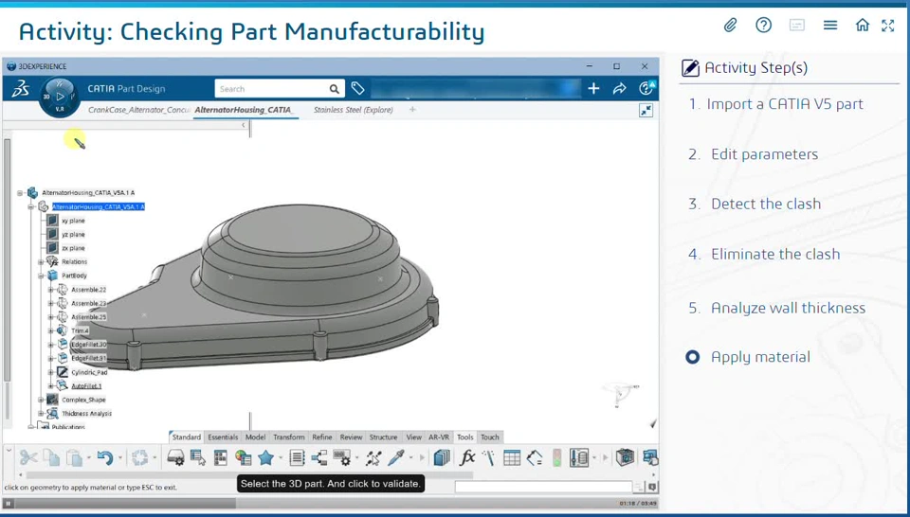This screenshot has width=910, height=517.
Task: Collapse the PartBody tree node
Action: pyautogui.click(x=41, y=276)
